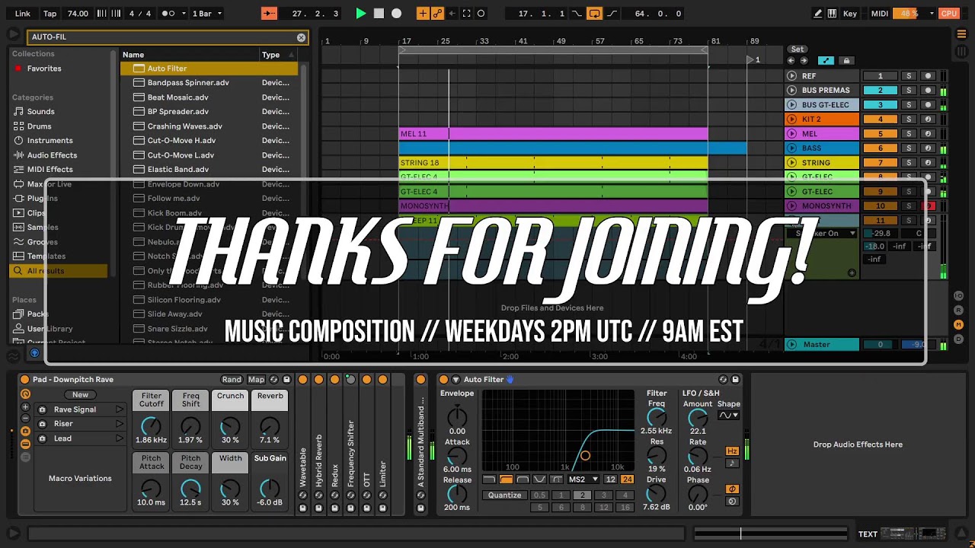Toggle the Lock Envelopes padlock
This screenshot has height=548, width=975.
pos(846,61)
